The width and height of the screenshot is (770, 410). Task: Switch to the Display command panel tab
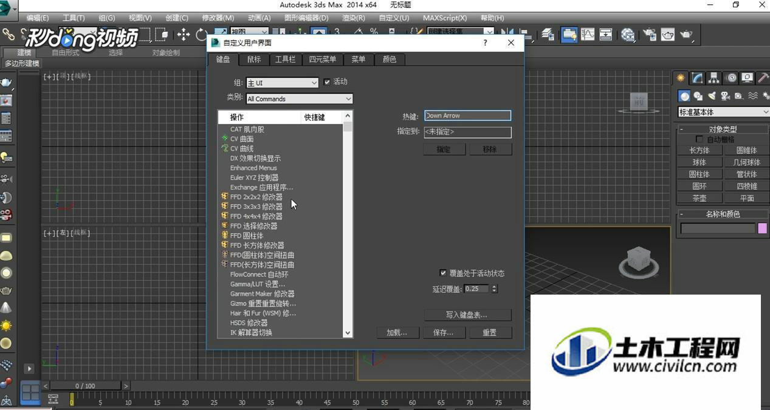click(748, 78)
